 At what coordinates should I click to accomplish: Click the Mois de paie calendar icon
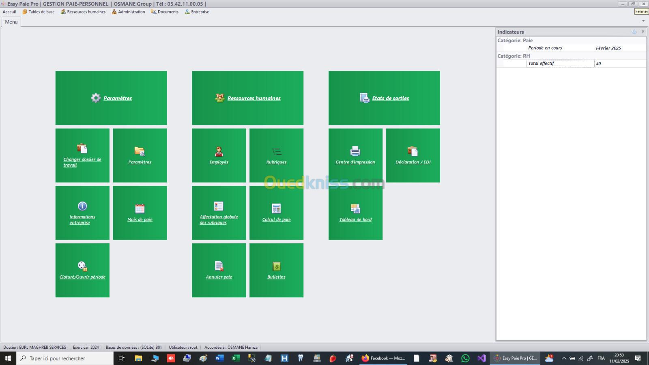coord(140,208)
